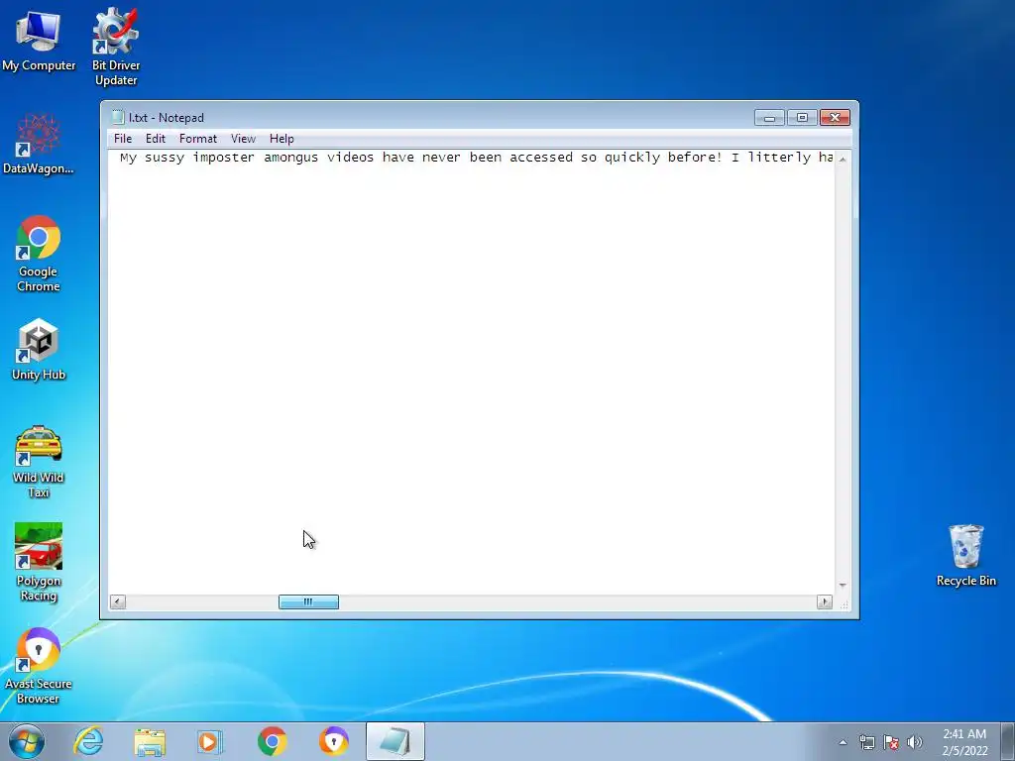The image size is (1015, 761).
Task: Open the View menu in Notepad
Action: pos(244,139)
